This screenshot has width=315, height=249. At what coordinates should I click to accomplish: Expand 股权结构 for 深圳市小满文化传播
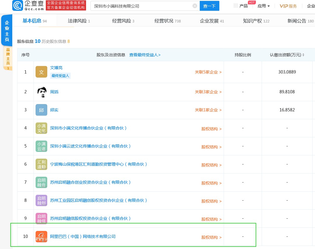(211, 129)
